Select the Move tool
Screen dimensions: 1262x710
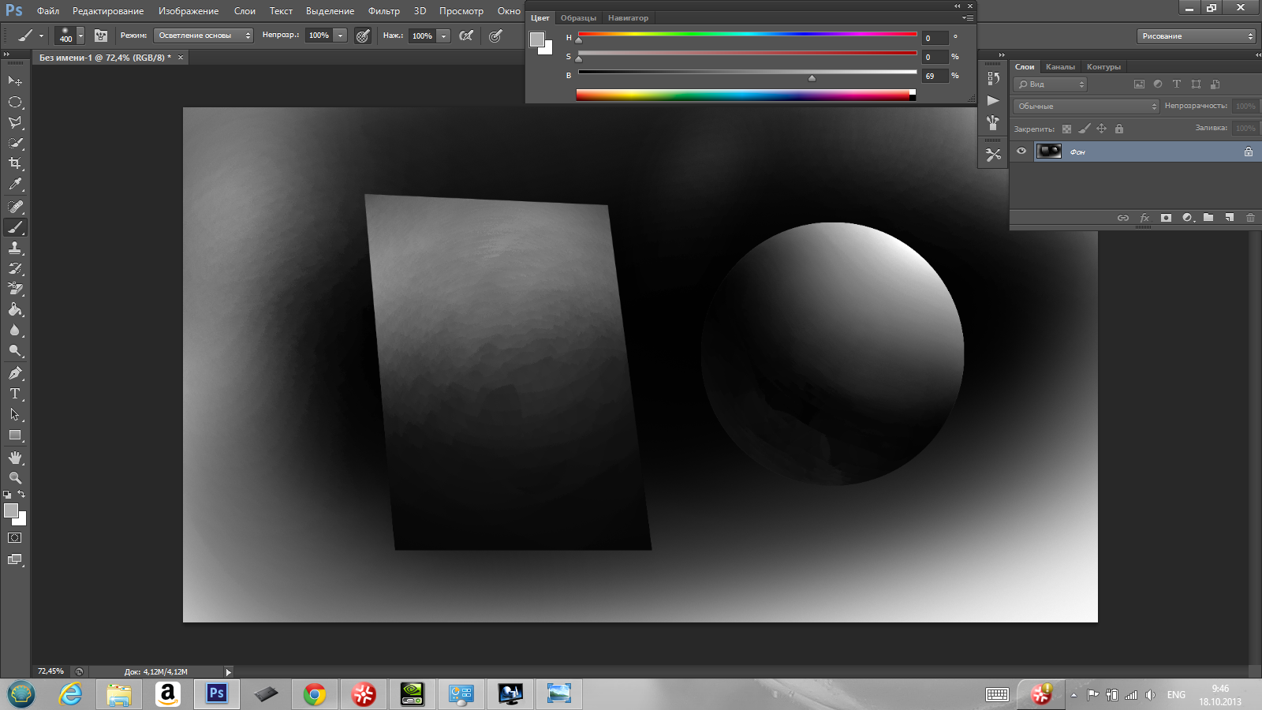(x=15, y=81)
